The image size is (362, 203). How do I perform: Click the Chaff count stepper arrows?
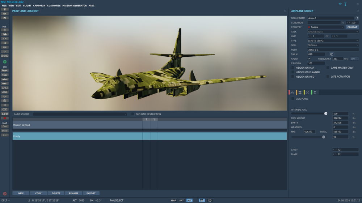pyautogui.click(x=335, y=150)
